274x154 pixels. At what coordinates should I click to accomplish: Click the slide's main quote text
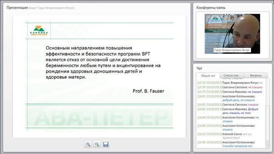point(103,62)
